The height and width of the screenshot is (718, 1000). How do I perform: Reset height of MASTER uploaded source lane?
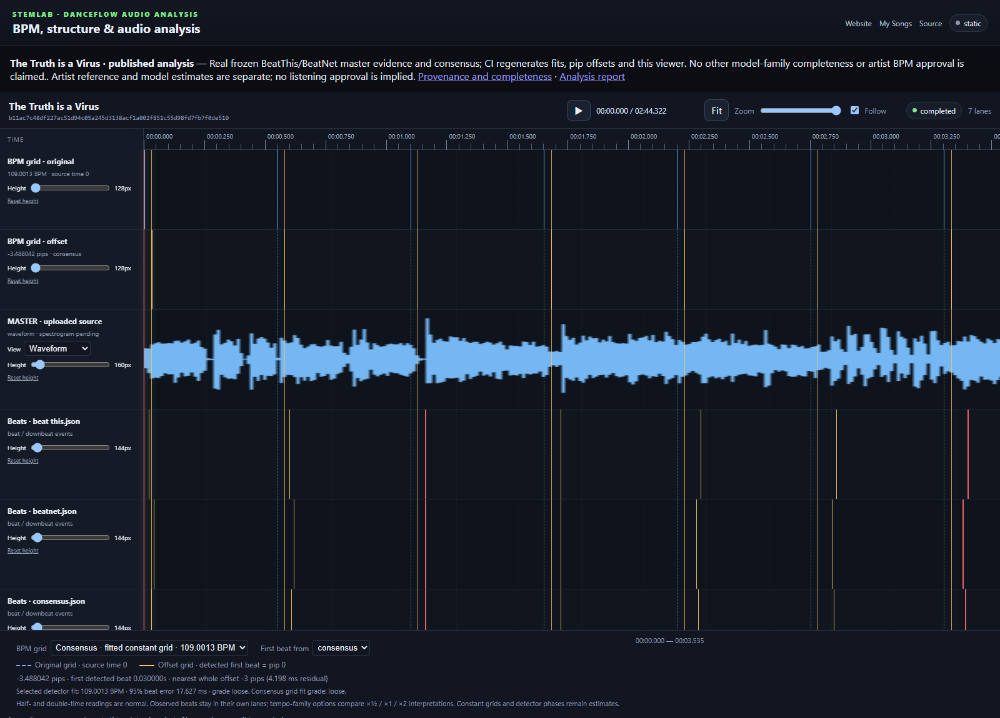[23, 378]
